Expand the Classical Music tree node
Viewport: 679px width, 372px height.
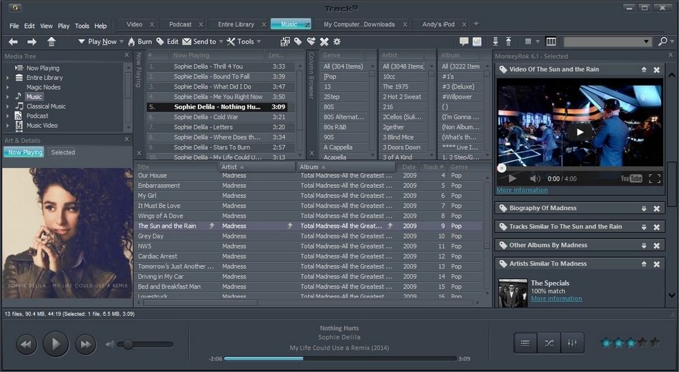tap(7, 106)
